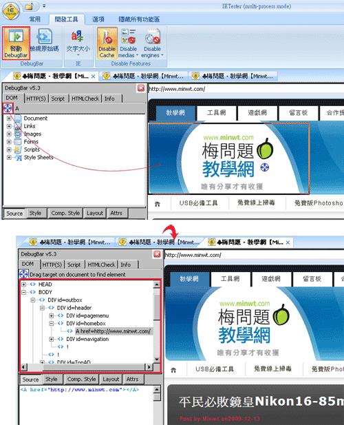
Task: Click the drag target crosshair icon beside A
Action: click(x=8, y=108)
